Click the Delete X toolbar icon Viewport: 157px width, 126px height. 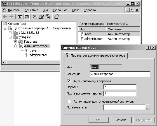pos(35,17)
